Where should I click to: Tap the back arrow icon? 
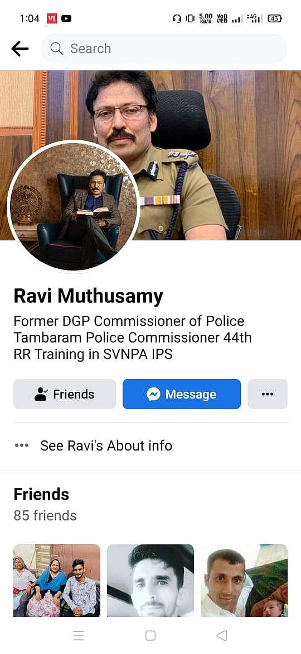coord(20,49)
